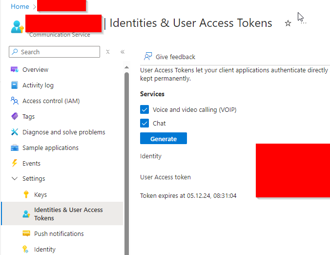Click the Identities & User Access Tokens icon

(26, 214)
